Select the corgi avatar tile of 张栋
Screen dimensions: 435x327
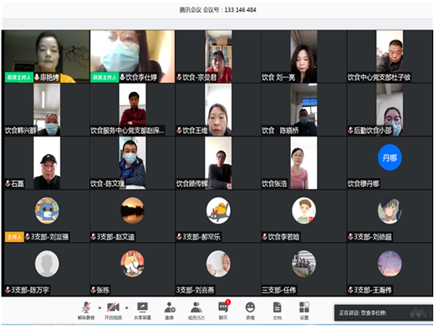132,264
